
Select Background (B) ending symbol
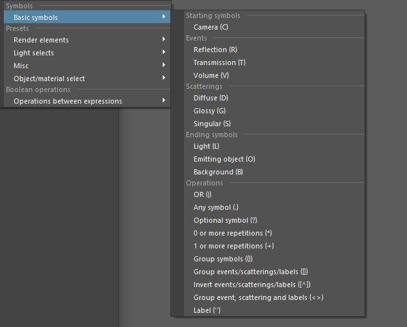click(274, 172)
